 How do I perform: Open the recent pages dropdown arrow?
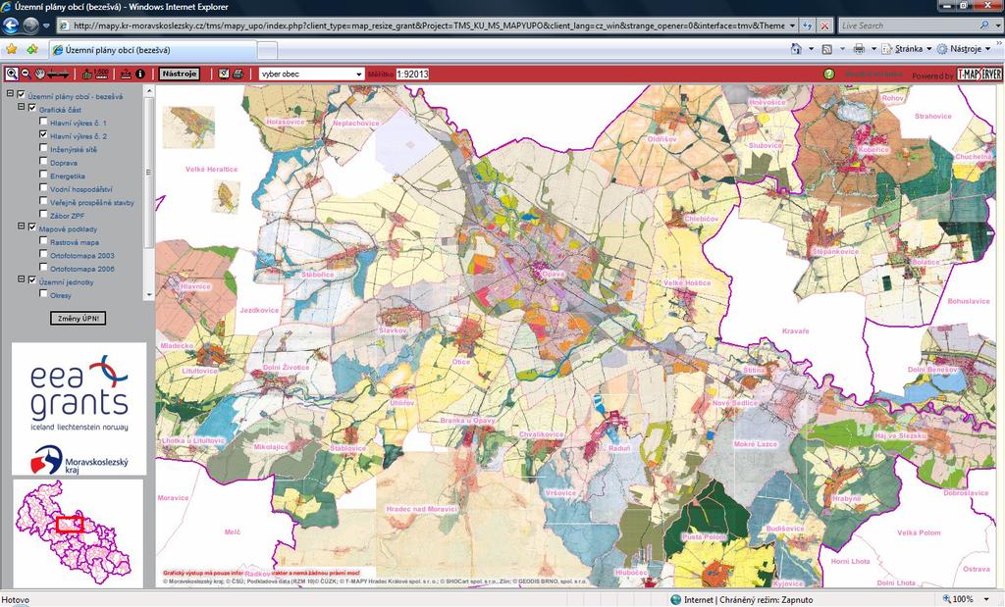[46, 26]
